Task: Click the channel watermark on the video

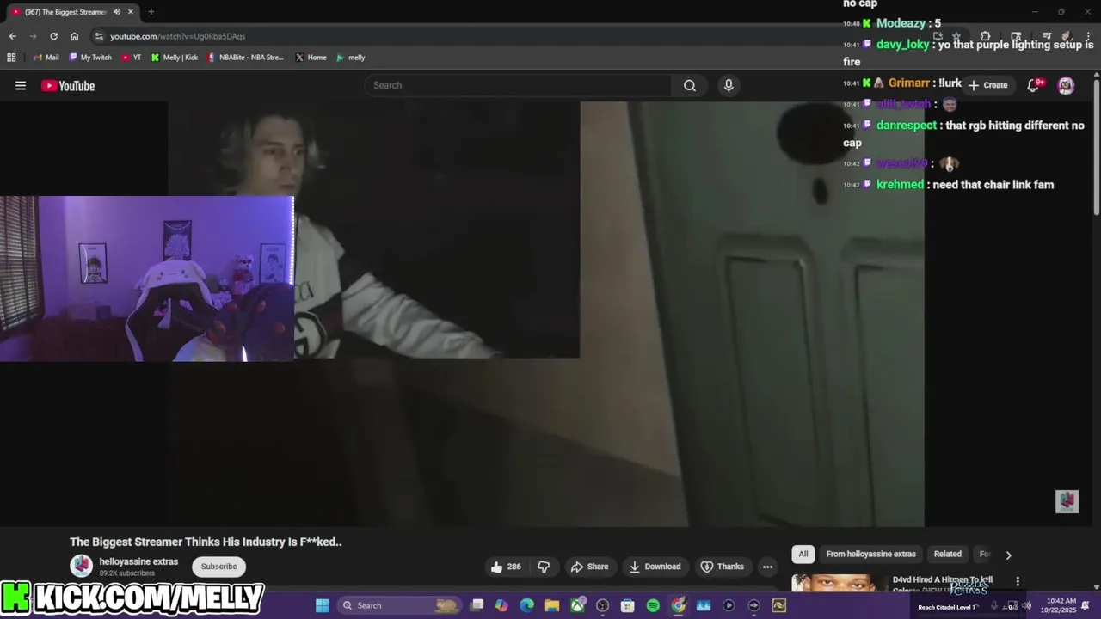Action: click(x=1067, y=501)
